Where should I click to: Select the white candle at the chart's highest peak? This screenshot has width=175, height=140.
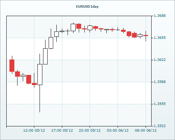(x=73, y=28)
